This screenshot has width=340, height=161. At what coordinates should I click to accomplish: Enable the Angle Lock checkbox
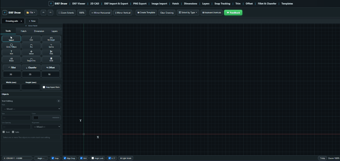point(92,158)
